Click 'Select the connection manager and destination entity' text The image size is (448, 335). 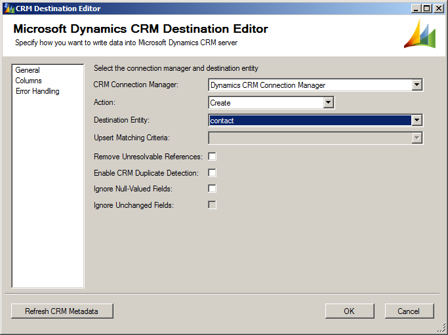click(176, 68)
